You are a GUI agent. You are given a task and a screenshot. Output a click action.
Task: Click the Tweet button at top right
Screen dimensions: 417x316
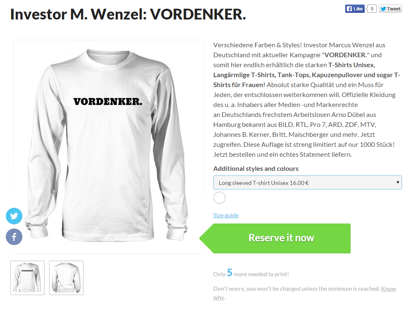[390, 9]
